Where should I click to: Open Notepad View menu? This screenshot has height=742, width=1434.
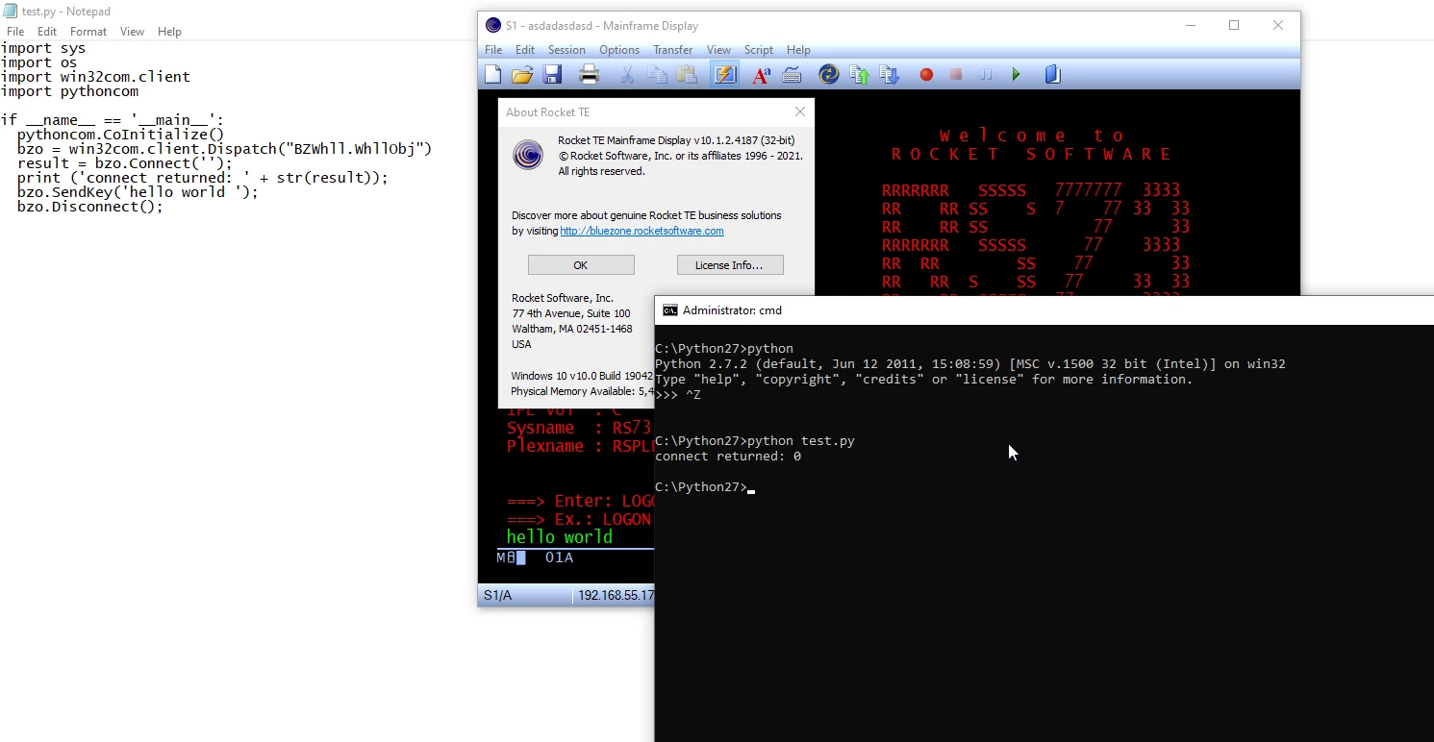(x=132, y=32)
